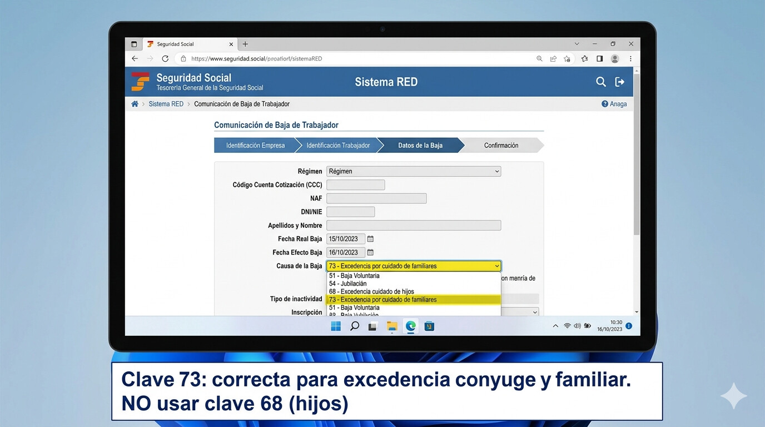Add page to favorites with star icon

pos(567,58)
